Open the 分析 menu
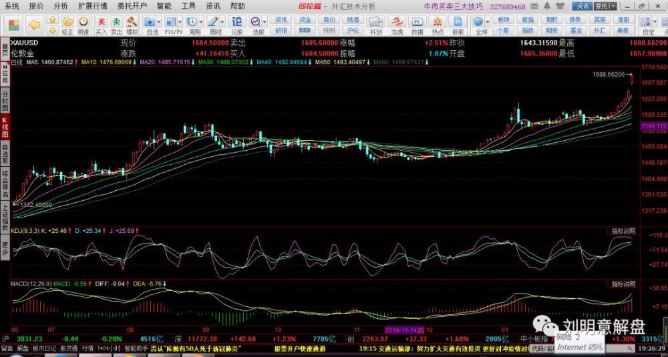668x357 pixels. pyautogui.click(x=61, y=5)
